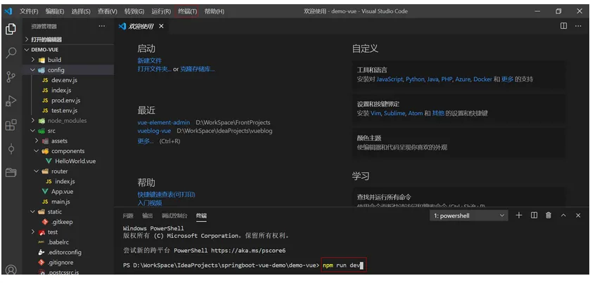Open HelloWorld.vue in the file tree
This screenshot has width=590, height=283.
[x=75, y=162]
